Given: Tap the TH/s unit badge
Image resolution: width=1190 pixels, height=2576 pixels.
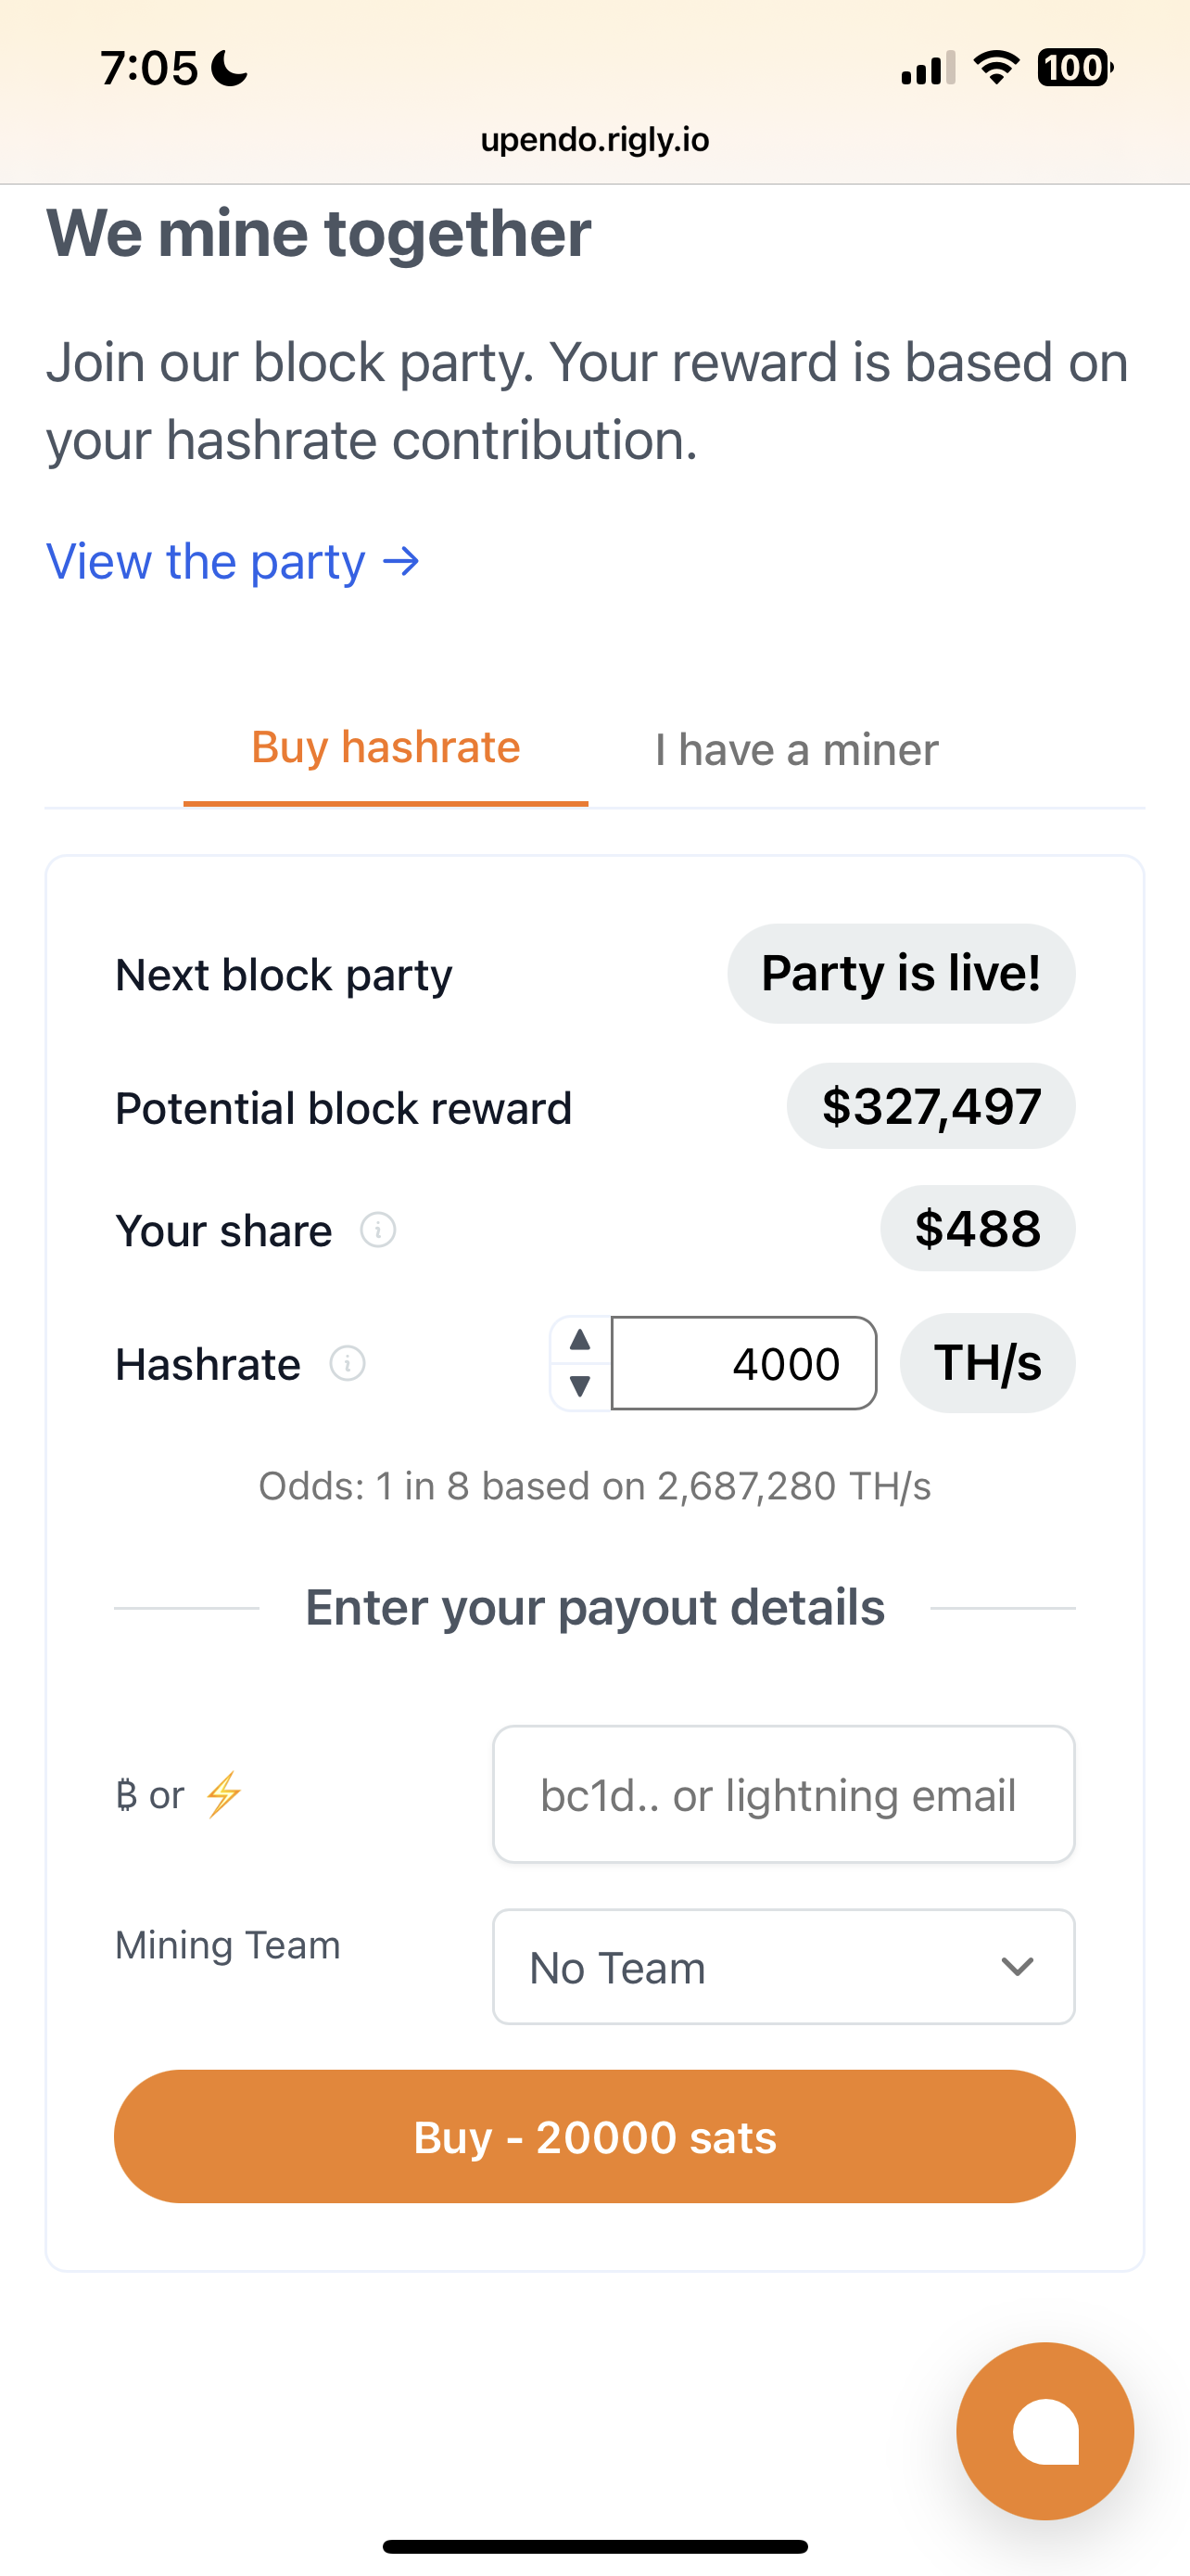Looking at the screenshot, I should click(x=987, y=1363).
